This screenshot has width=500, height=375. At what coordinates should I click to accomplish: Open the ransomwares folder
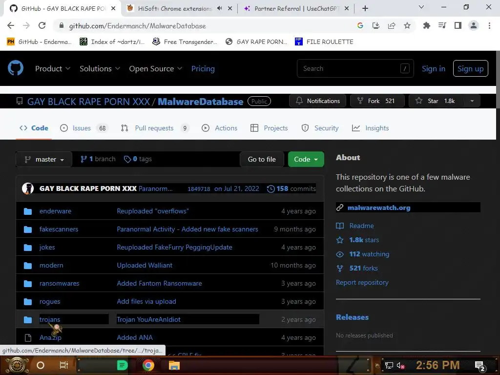tap(59, 284)
